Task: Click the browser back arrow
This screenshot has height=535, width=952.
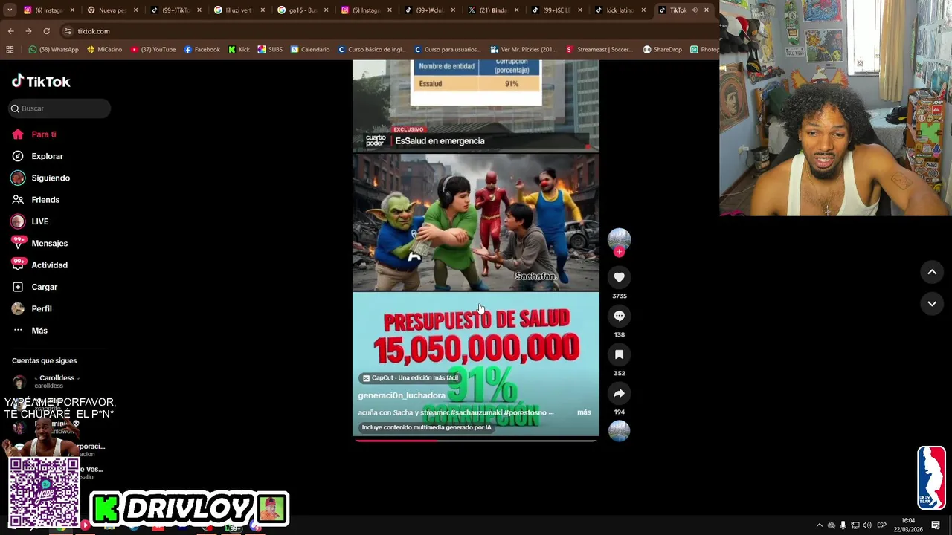Action: coord(10,31)
